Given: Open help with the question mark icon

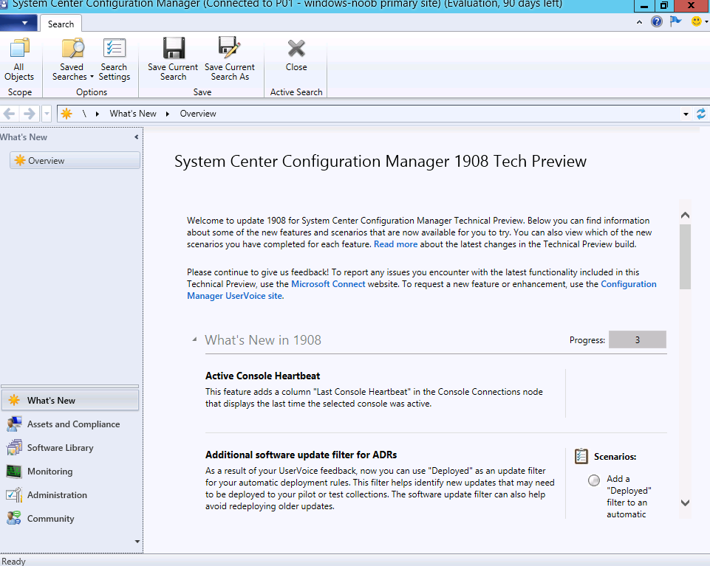Looking at the screenshot, I should point(657,21).
